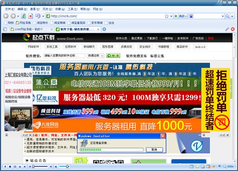
Task: Open the 高级 dropdown next to address bar
Action: click(x=183, y=16)
